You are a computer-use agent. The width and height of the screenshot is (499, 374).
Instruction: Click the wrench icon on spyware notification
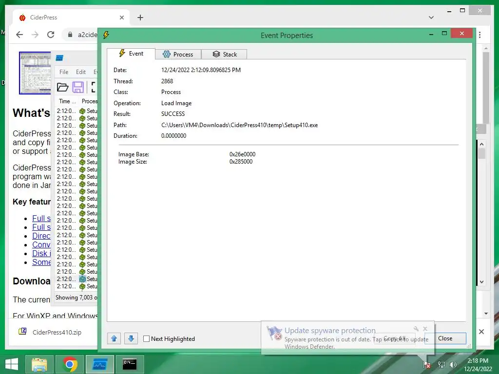tap(416, 329)
